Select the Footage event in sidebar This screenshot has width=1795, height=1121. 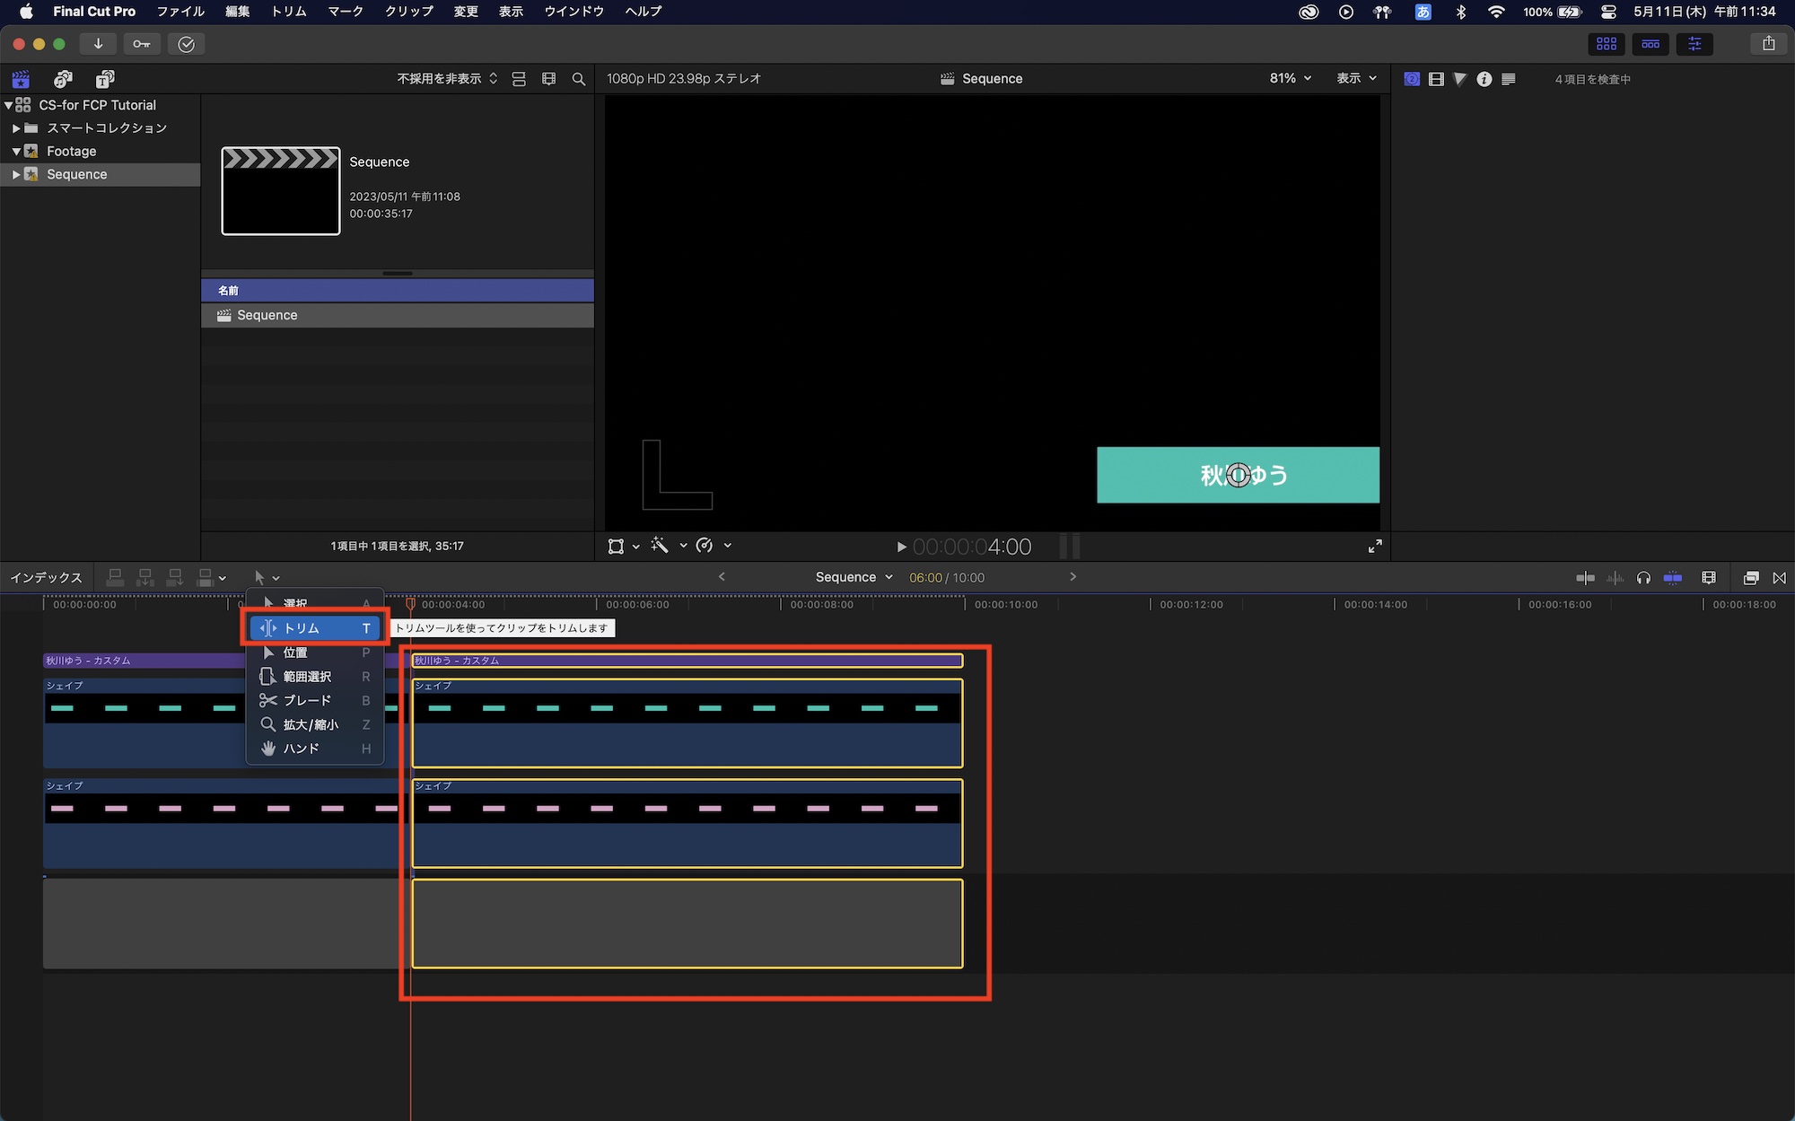[x=71, y=152]
